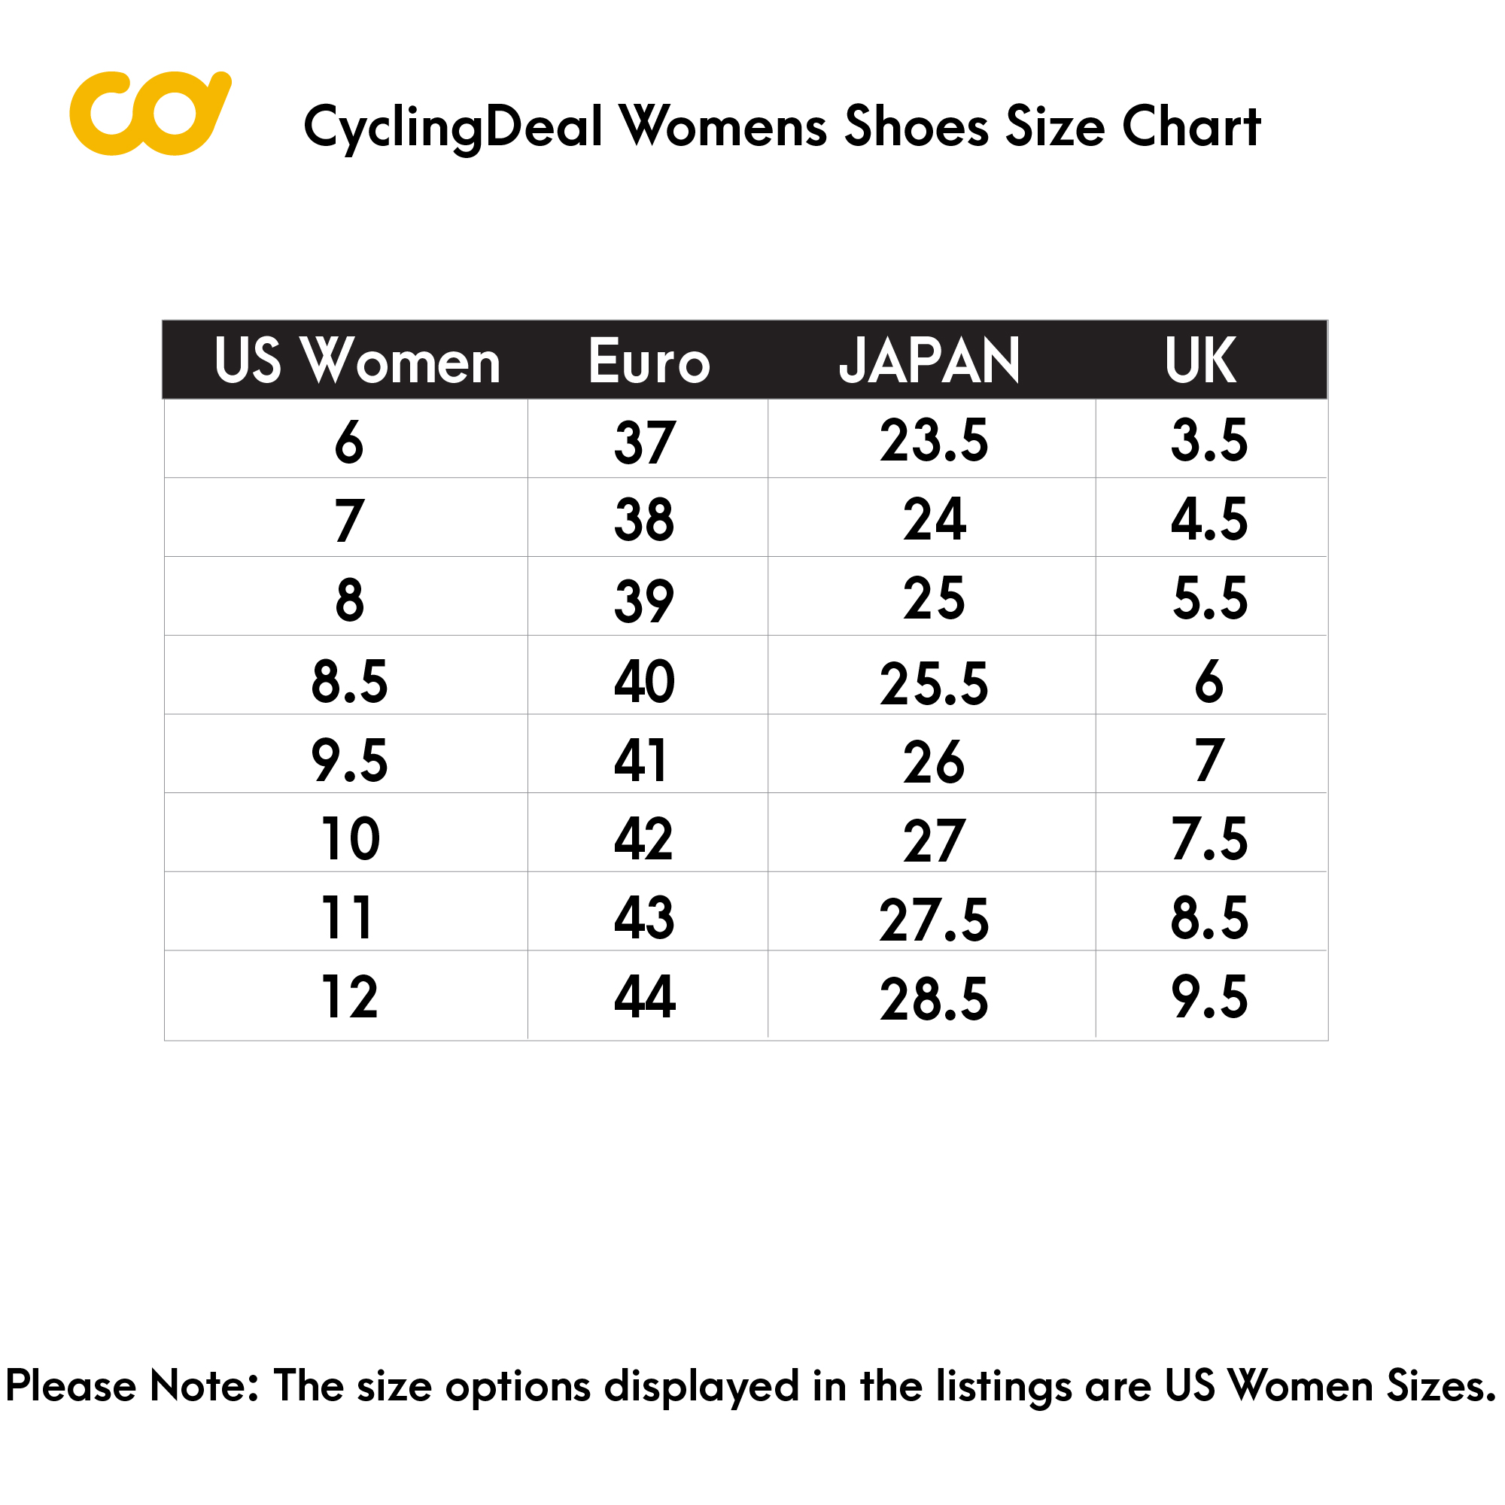Click UK size 7.5 cell
Image resolution: width=1505 pixels, height=1505 pixels.
point(1212,833)
